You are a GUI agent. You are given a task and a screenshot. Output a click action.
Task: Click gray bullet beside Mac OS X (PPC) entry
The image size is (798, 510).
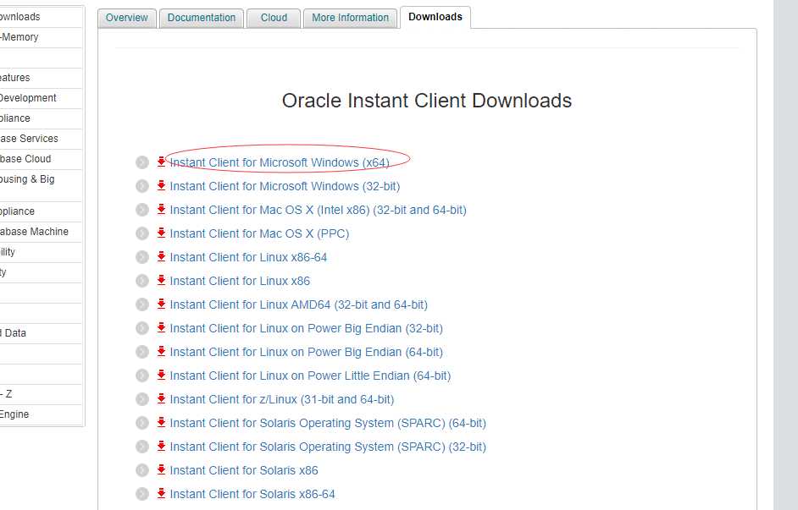coord(142,233)
